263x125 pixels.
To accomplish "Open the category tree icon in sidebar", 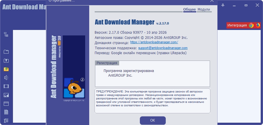I will [x=6, y=35].
